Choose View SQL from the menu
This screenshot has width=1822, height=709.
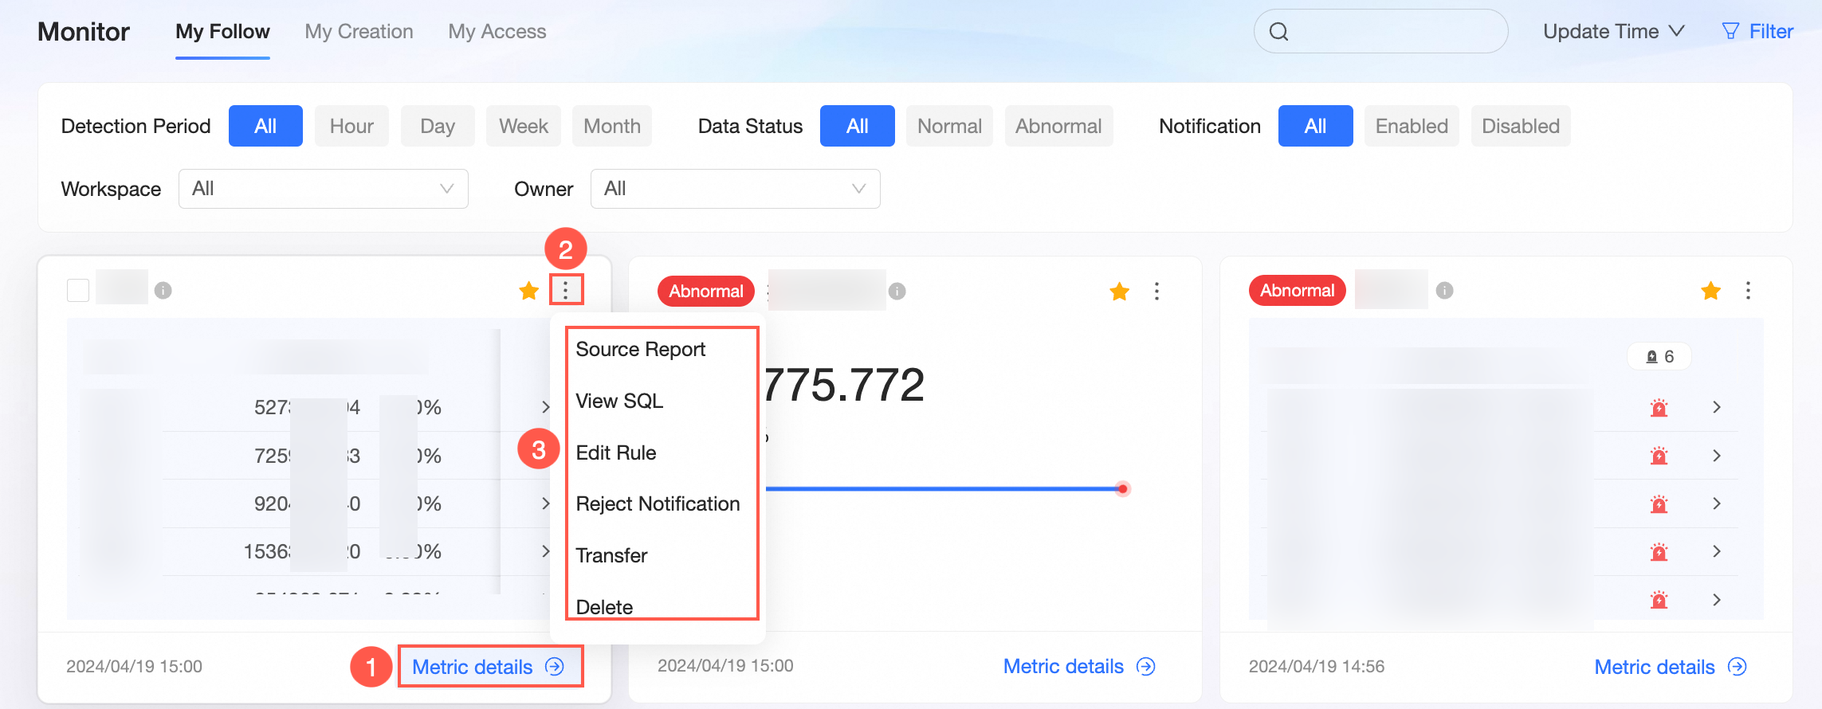click(x=619, y=401)
